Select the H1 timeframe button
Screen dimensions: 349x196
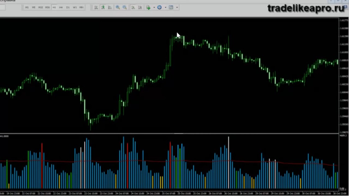[x=54, y=7]
